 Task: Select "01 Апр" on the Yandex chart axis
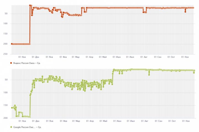click(x=90, y=57)
